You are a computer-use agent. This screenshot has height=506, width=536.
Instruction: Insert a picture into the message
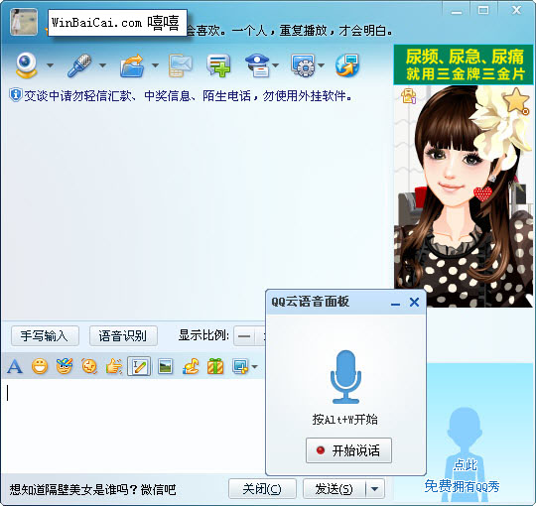point(166,367)
